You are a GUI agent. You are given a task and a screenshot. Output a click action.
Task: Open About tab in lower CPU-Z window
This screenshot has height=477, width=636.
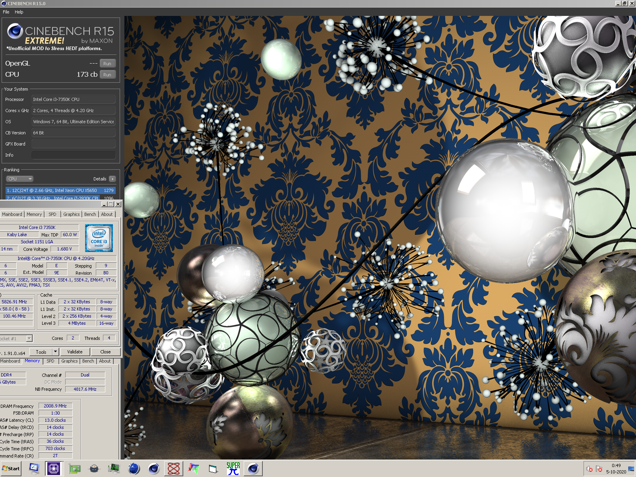tap(105, 361)
